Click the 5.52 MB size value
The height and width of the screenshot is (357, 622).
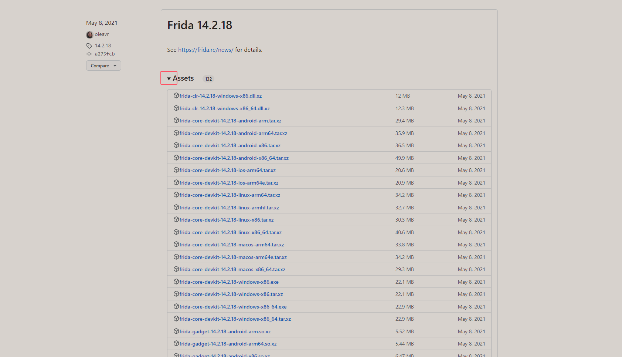[x=404, y=331]
